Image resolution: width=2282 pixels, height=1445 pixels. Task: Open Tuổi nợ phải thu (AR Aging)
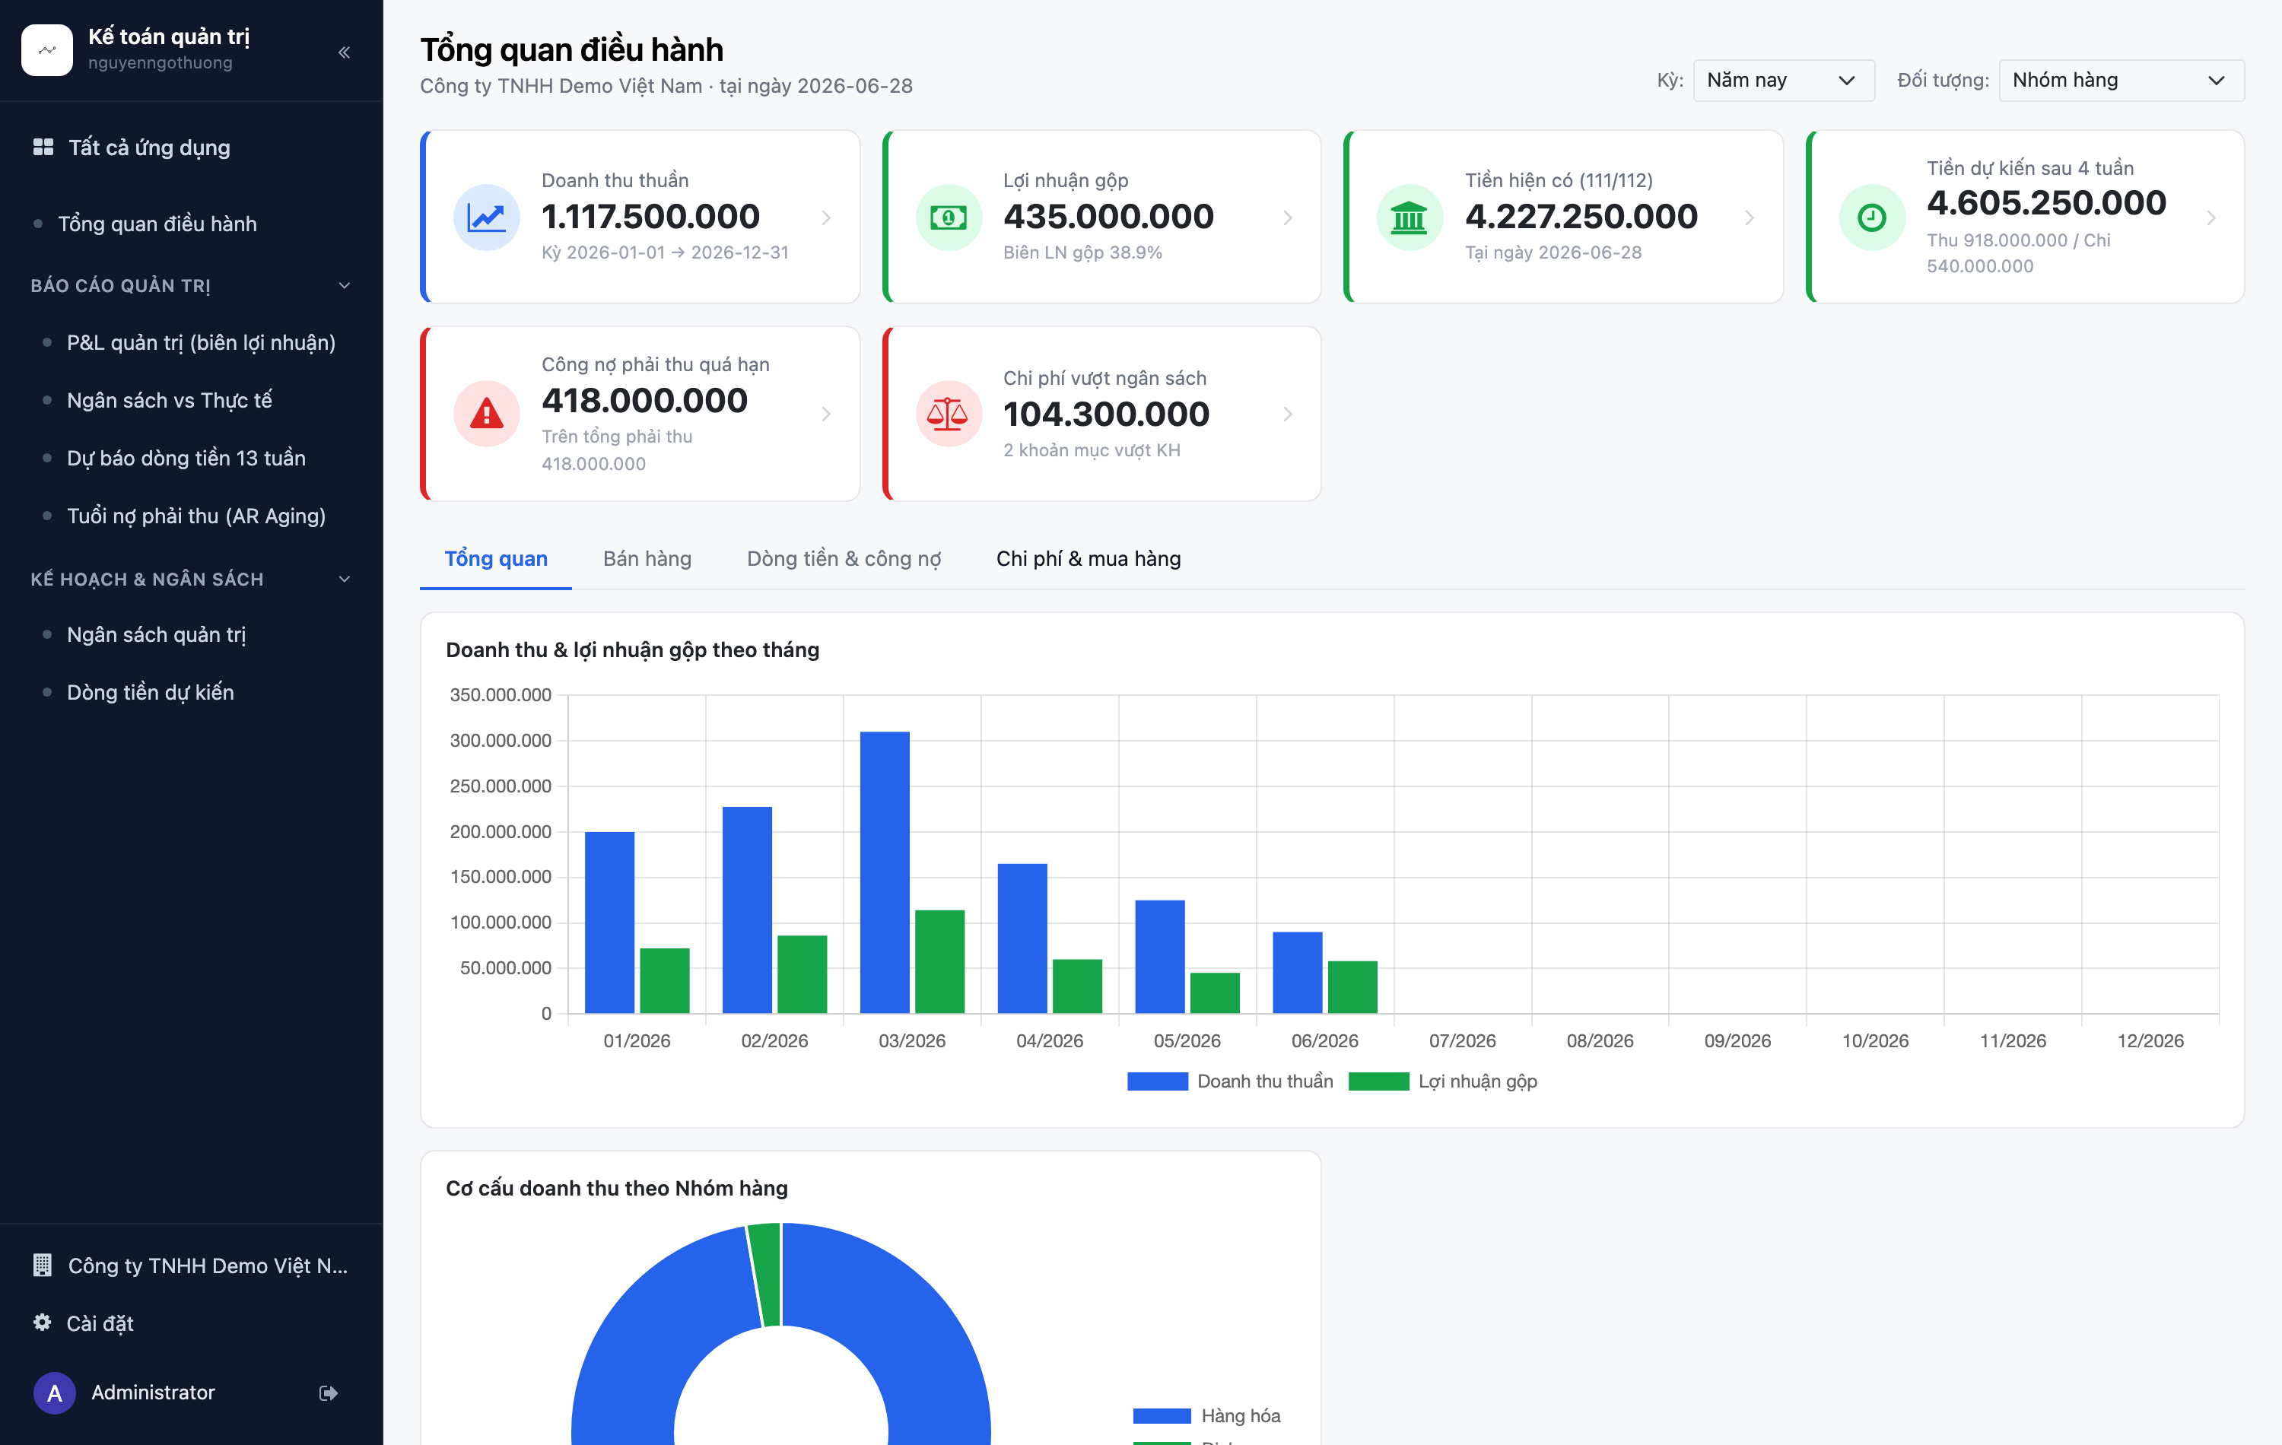[196, 516]
